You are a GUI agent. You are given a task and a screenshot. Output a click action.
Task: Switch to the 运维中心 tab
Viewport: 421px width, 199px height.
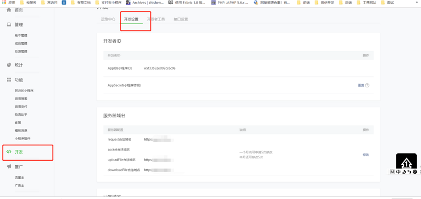pos(108,19)
